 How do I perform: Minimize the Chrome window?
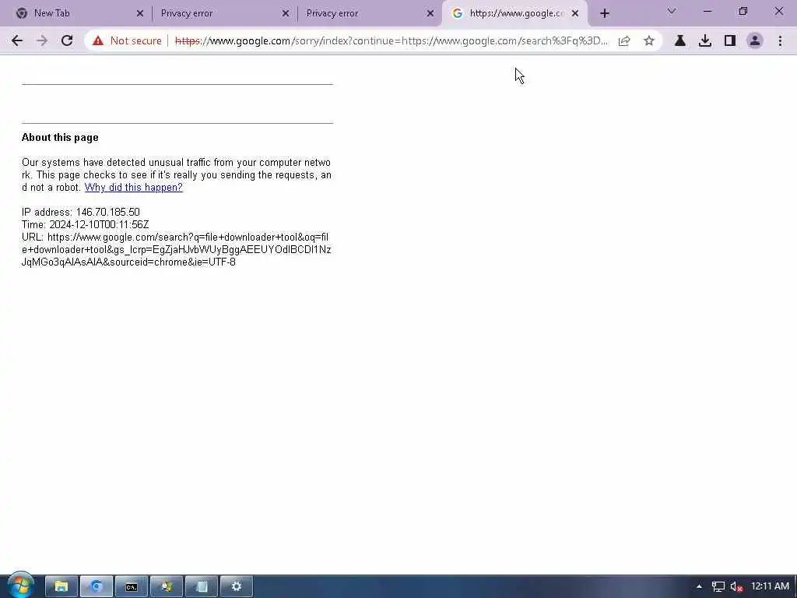[x=707, y=11]
